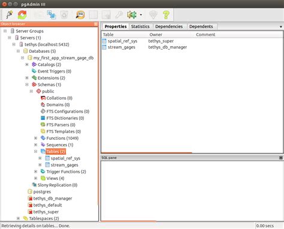Expand the Views (4) node
The width and height of the screenshot is (284, 229).
click(35, 178)
